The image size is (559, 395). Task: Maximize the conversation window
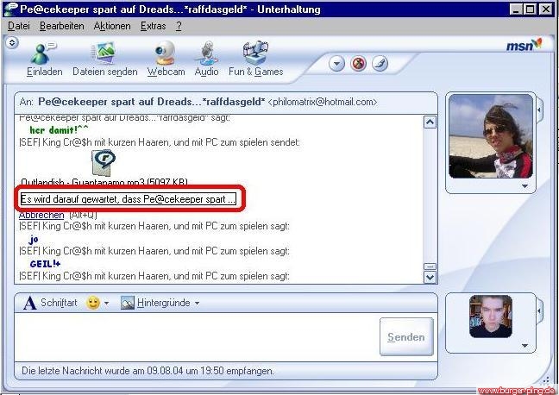531,9
